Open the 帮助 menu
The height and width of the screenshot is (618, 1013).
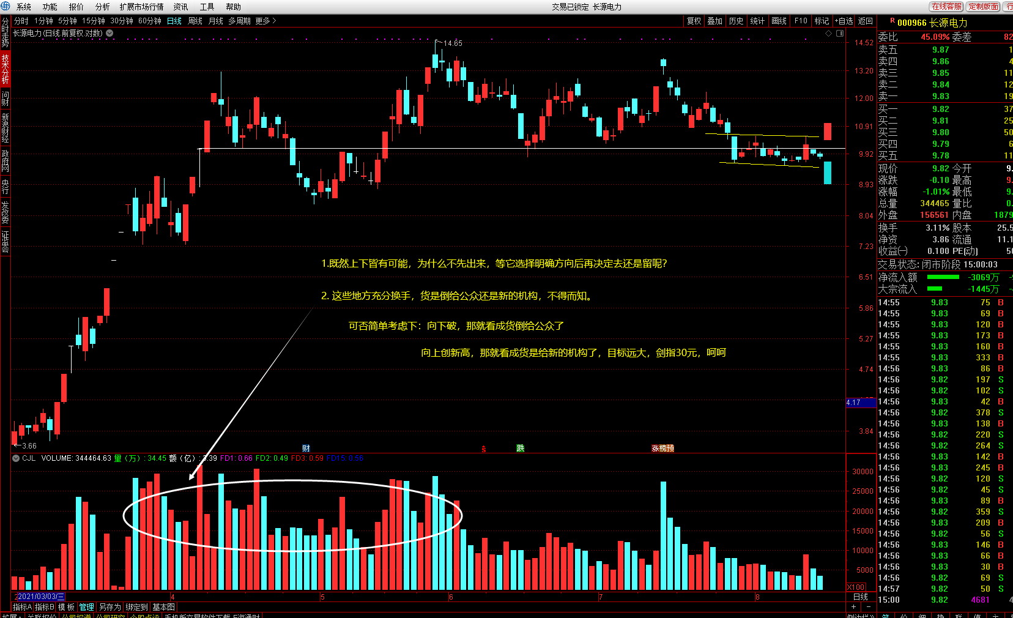coord(234,7)
